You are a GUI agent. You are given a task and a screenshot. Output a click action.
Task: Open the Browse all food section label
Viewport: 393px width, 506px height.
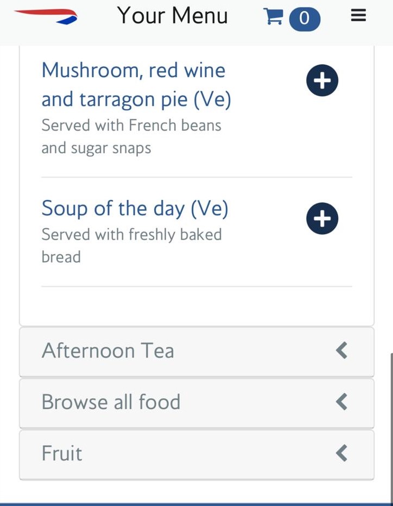coord(111,402)
